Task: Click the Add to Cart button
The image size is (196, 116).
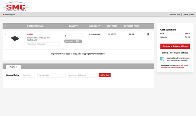Action: (x=105, y=75)
